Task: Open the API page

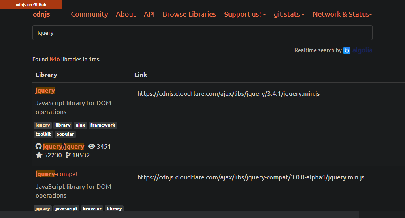Action: pos(149,14)
